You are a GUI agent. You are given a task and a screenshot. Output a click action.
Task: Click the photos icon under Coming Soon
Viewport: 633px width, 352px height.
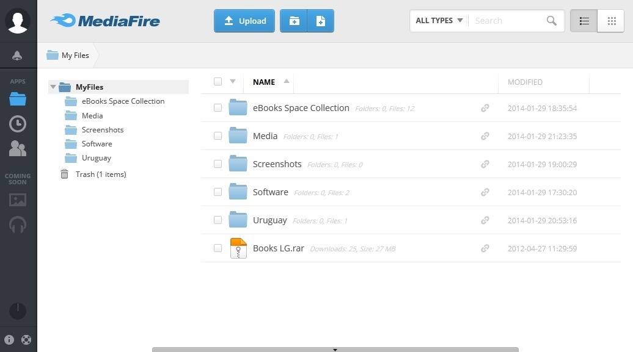coord(18,199)
